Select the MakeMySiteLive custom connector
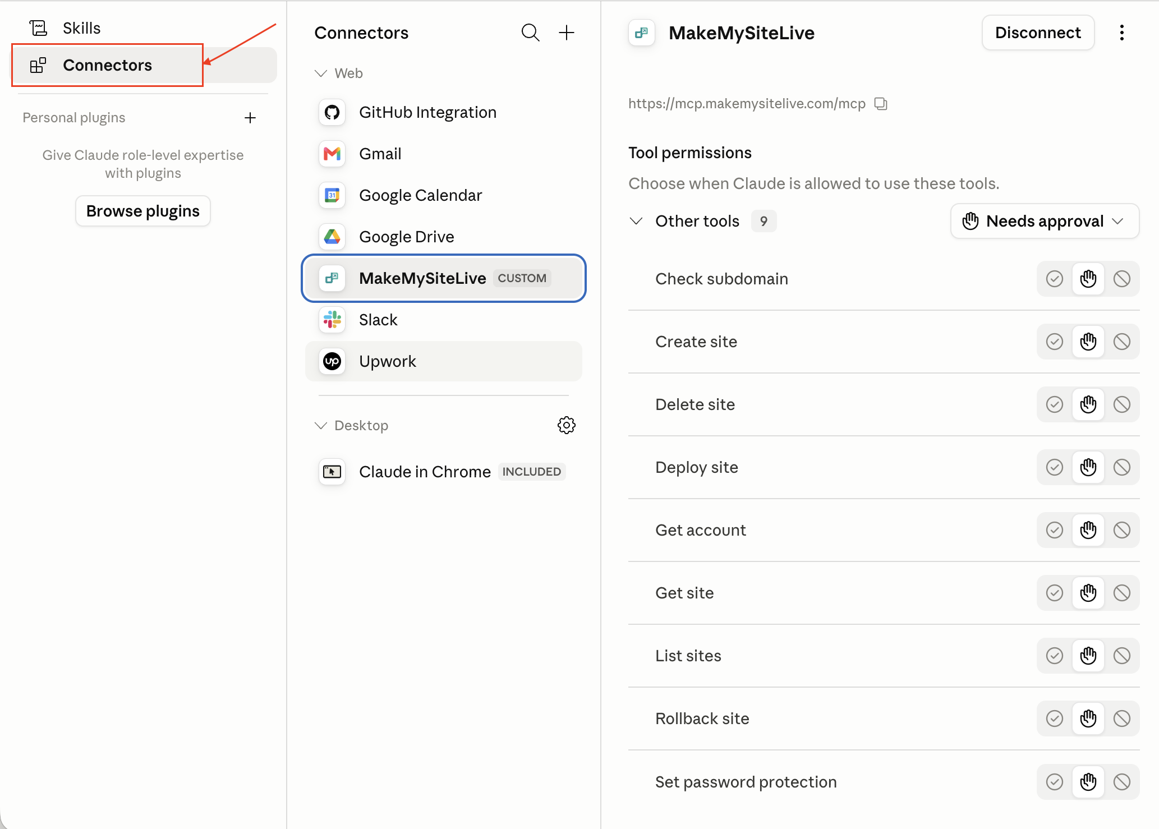Viewport: 1159px width, 829px height. (x=443, y=278)
